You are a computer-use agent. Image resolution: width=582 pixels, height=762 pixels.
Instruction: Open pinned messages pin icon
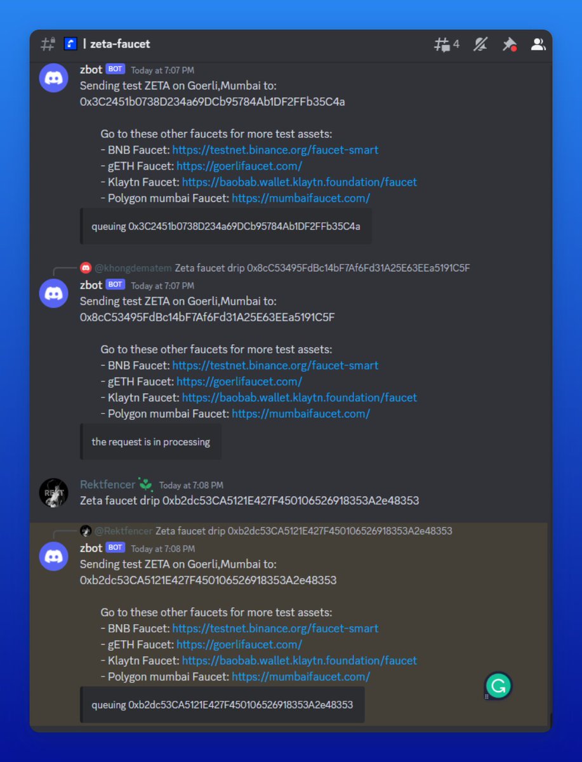[509, 44]
